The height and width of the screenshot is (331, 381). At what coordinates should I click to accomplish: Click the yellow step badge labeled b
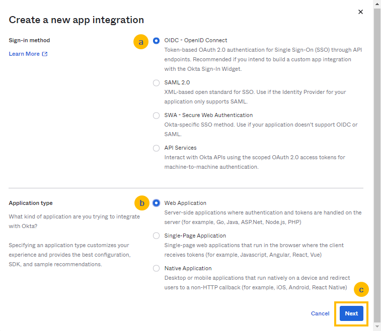142,203
